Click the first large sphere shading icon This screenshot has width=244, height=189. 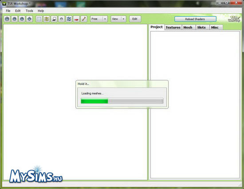[x=7, y=19]
